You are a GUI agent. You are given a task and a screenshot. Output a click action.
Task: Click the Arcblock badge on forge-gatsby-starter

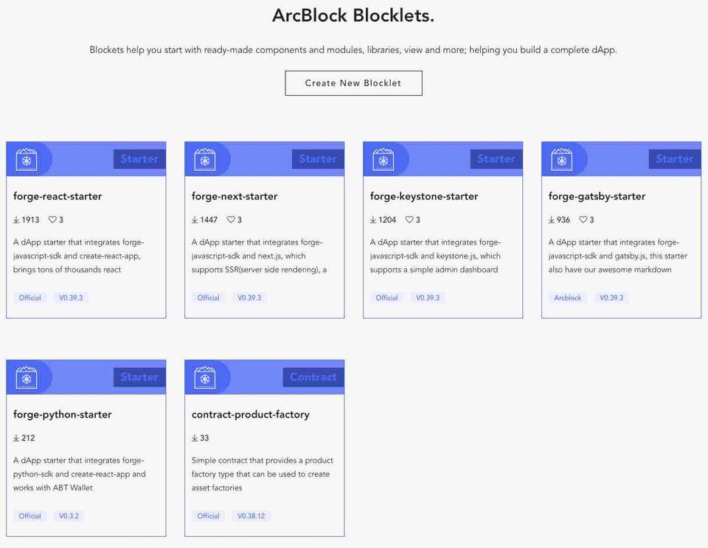(x=568, y=298)
